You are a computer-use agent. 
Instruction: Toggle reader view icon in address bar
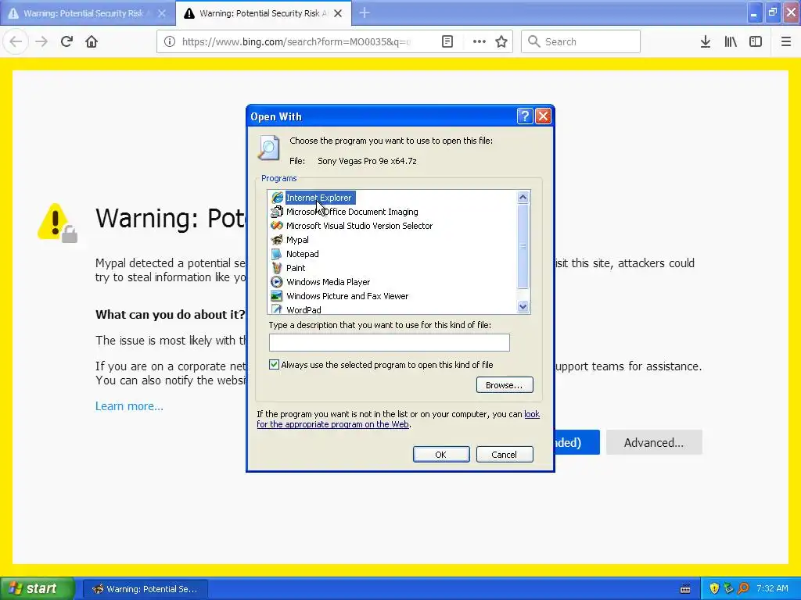pos(447,41)
